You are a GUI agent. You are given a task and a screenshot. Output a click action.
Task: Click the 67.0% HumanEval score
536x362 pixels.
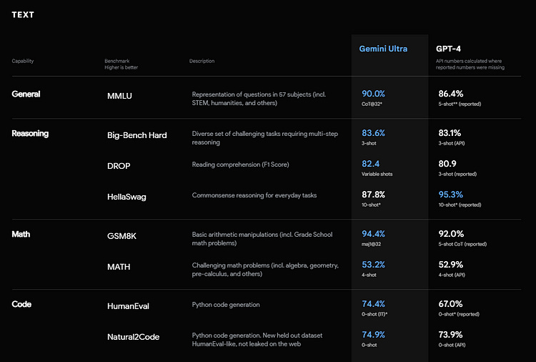[x=450, y=304]
